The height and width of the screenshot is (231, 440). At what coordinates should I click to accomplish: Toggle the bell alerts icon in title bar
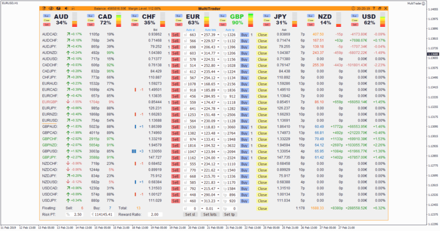[x=73, y=9]
